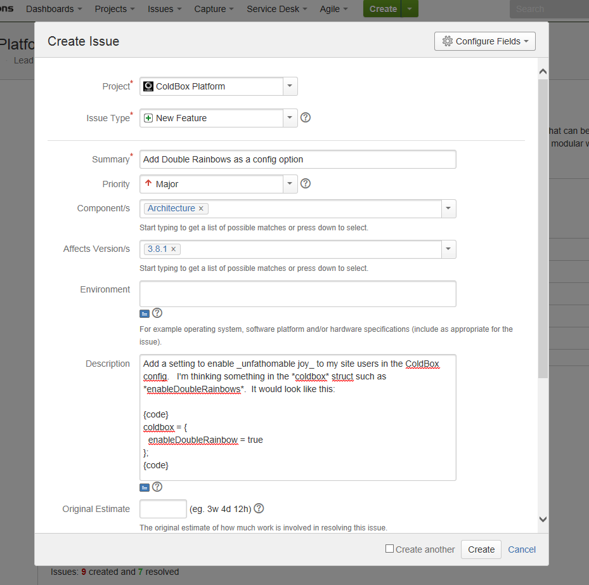The height and width of the screenshot is (585, 589).
Task: Click the Cancel link
Action: 522,549
